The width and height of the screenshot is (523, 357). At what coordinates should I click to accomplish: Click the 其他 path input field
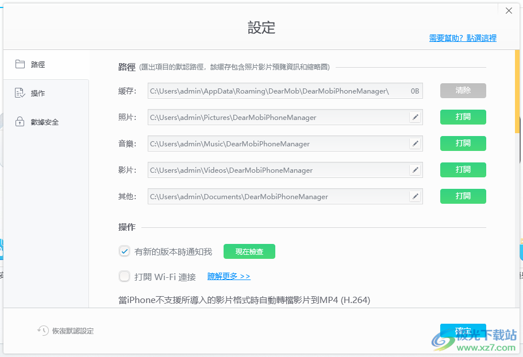tap(285, 196)
